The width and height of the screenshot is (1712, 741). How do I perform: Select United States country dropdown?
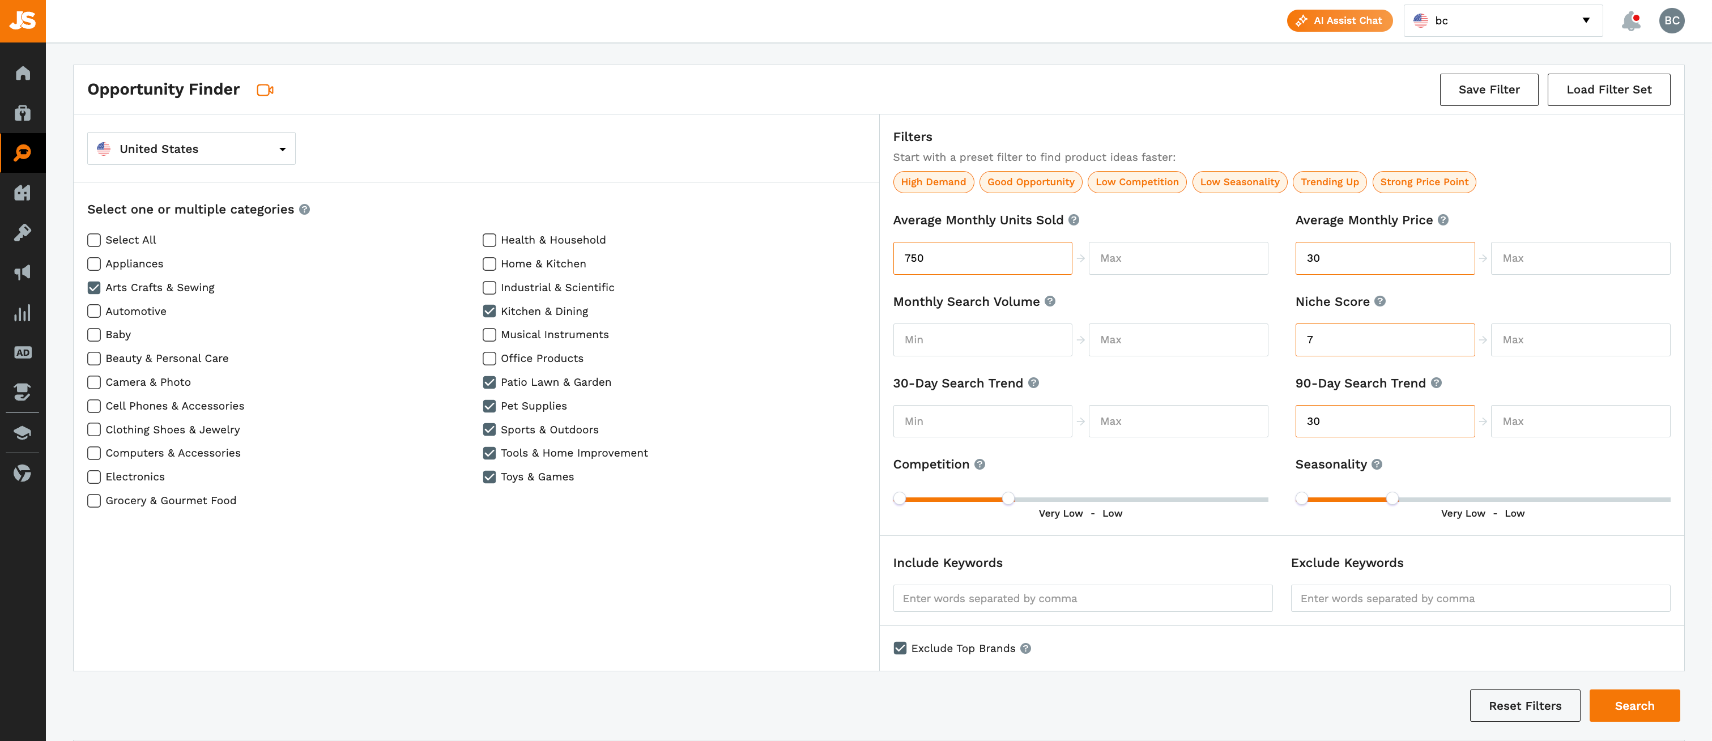pyautogui.click(x=191, y=148)
